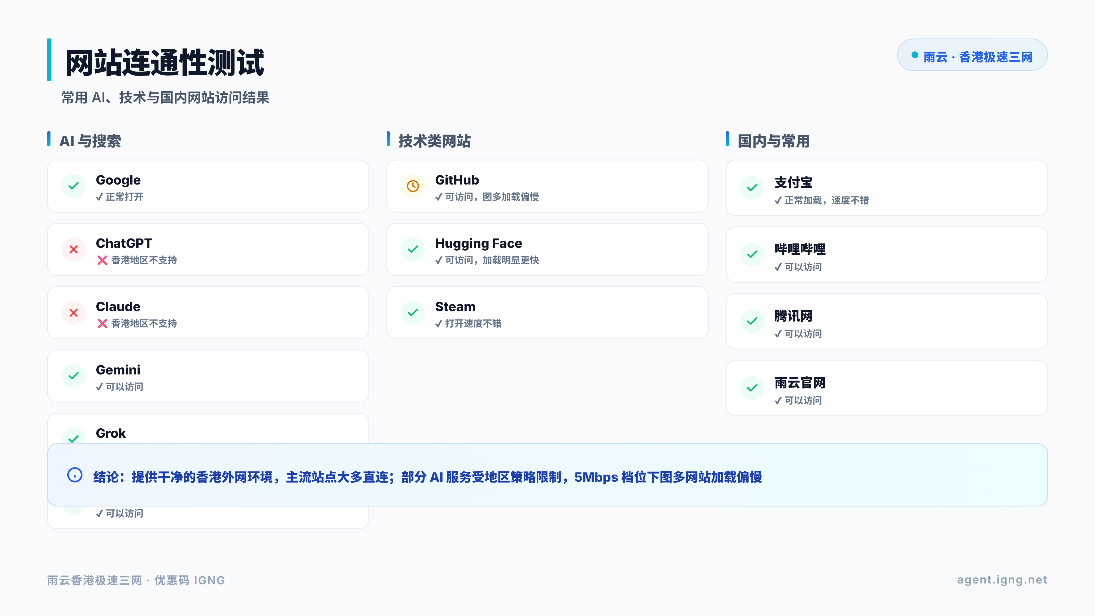Click the orange clock icon beside GitHub

pos(413,186)
